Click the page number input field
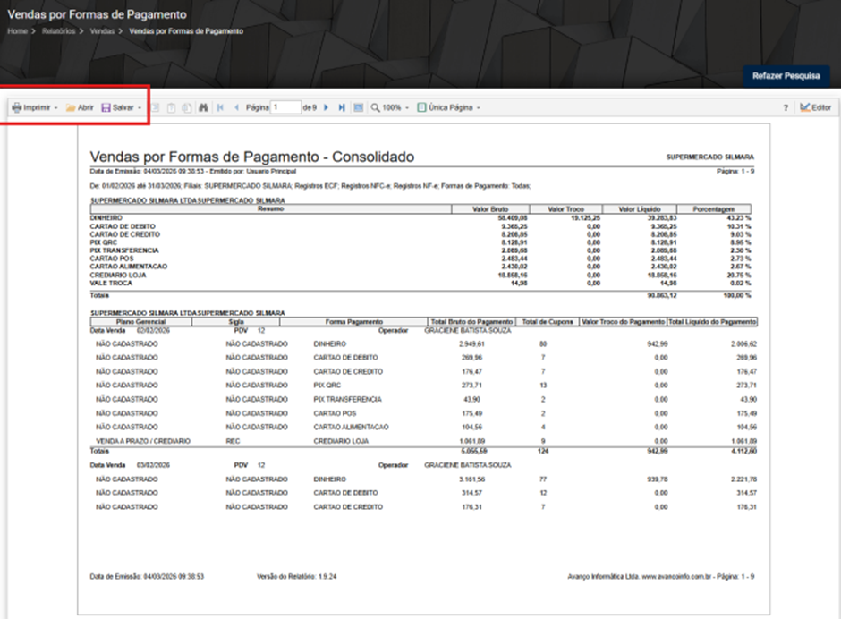 [x=285, y=107]
